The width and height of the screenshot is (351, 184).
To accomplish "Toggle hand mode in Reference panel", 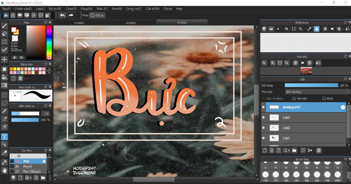I will pos(316,29).
